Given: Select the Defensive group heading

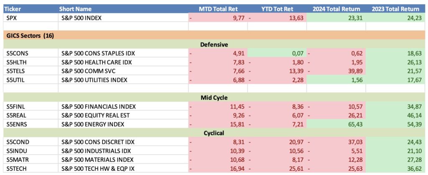Looking at the screenshot, I should [214, 44].
